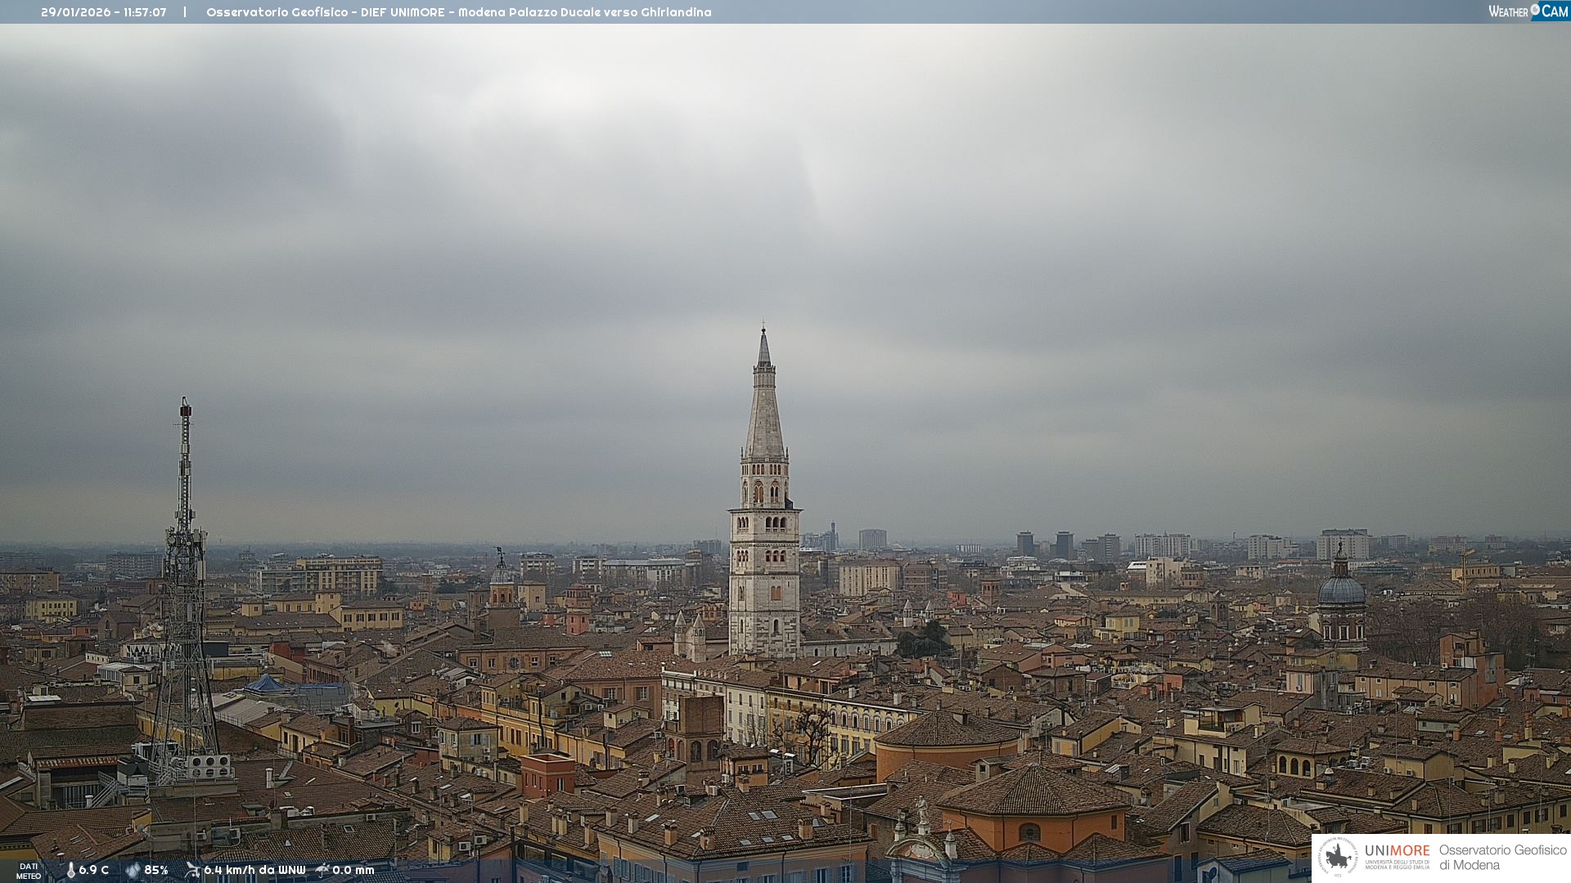The height and width of the screenshot is (883, 1571).
Task: Select the 85% humidity value
Action: coord(155,870)
